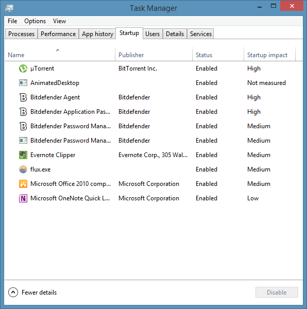Click the Bitdefender Agent B icon
This screenshot has height=309, width=307.
click(x=23, y=97)
